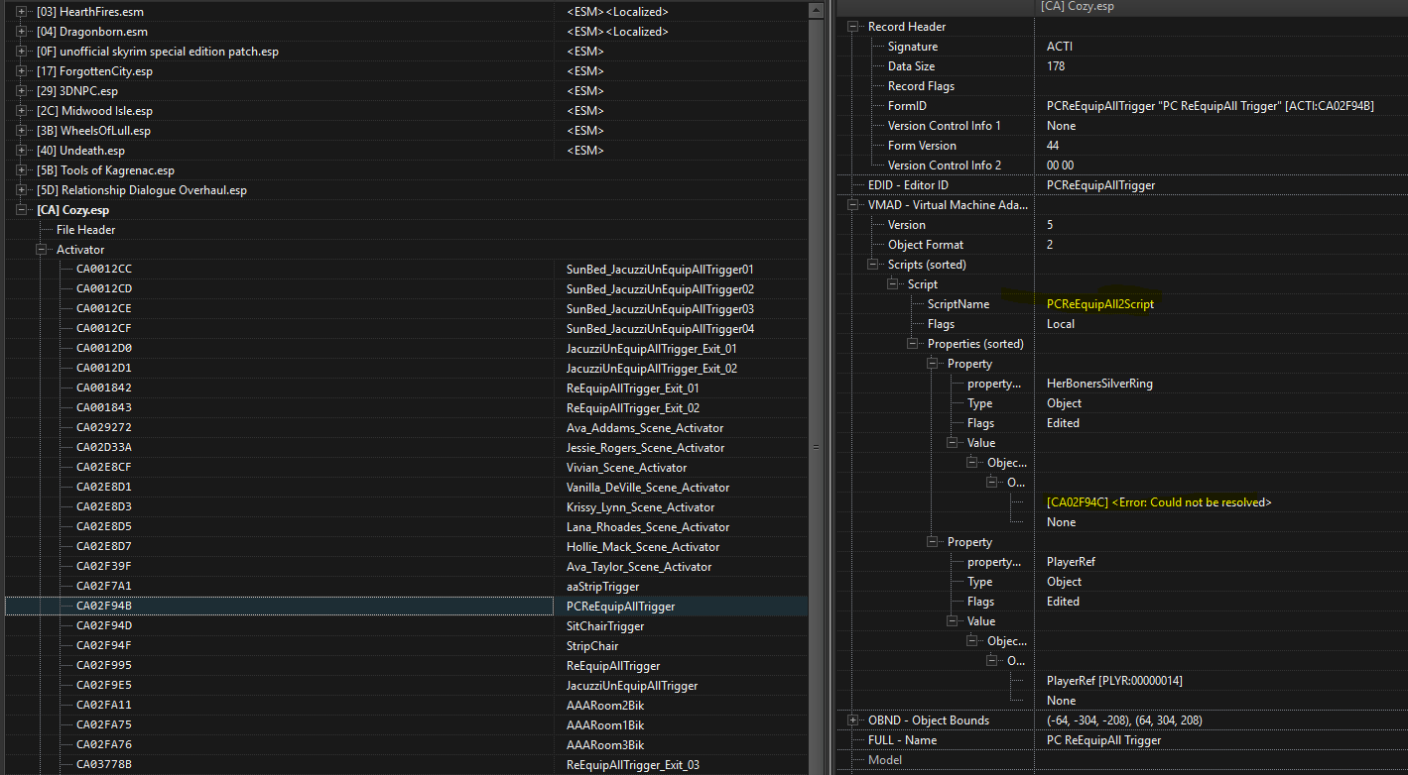Click the unresolved CA02F94C error value
This screenshot has height=775, width=1408.
[1159, 502]
